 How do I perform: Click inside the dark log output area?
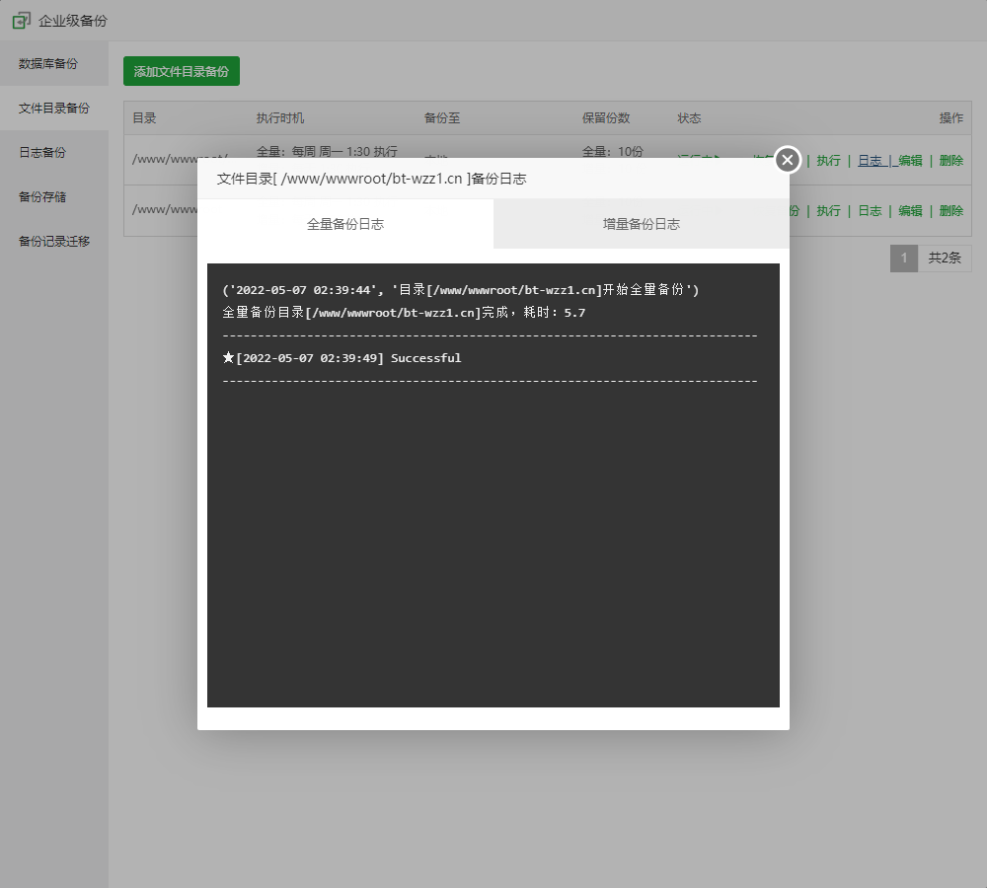point(493,543)
